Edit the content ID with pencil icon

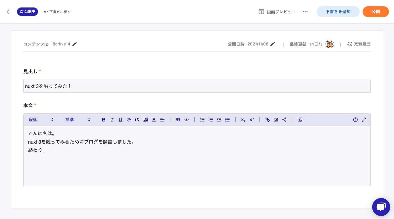coord(74,44)
